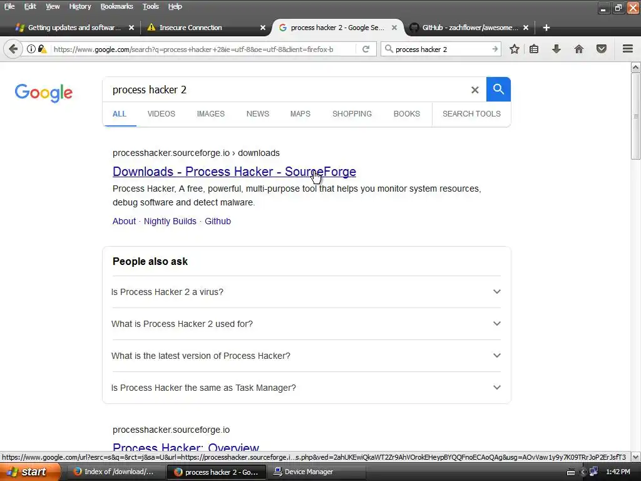Select the NEWS search filter
This screenshot has height=481, width=641.
tap(257, 114)
